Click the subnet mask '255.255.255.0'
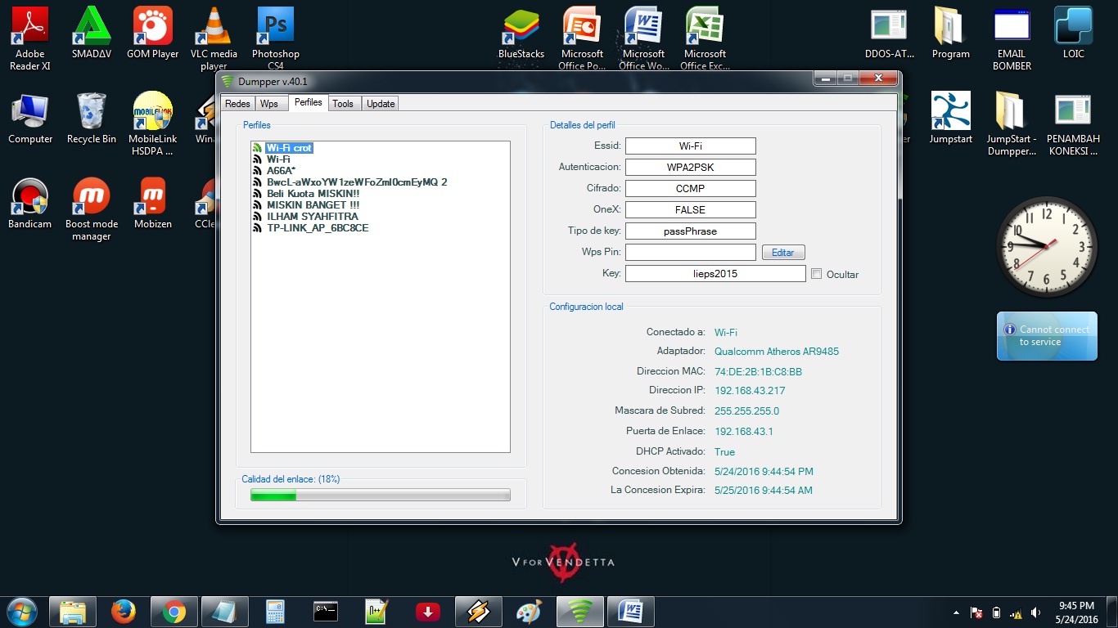 747,411
